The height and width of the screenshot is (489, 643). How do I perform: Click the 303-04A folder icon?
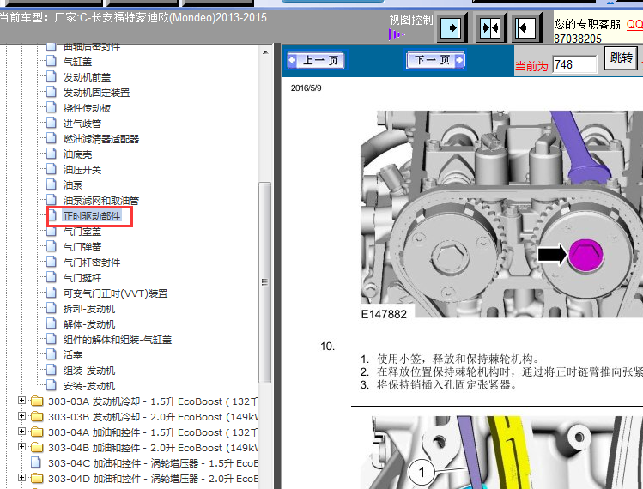tap(37, 432)
